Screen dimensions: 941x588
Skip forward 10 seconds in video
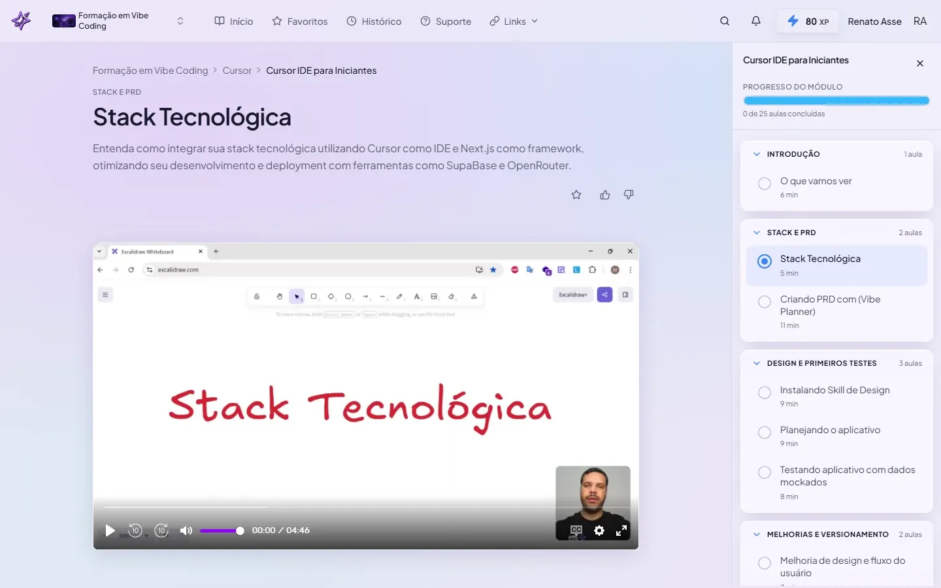pos(161,531)
